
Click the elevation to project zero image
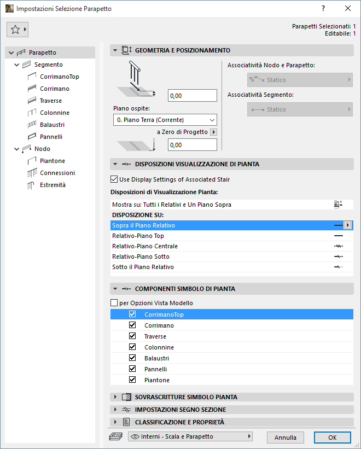(136, 145)
